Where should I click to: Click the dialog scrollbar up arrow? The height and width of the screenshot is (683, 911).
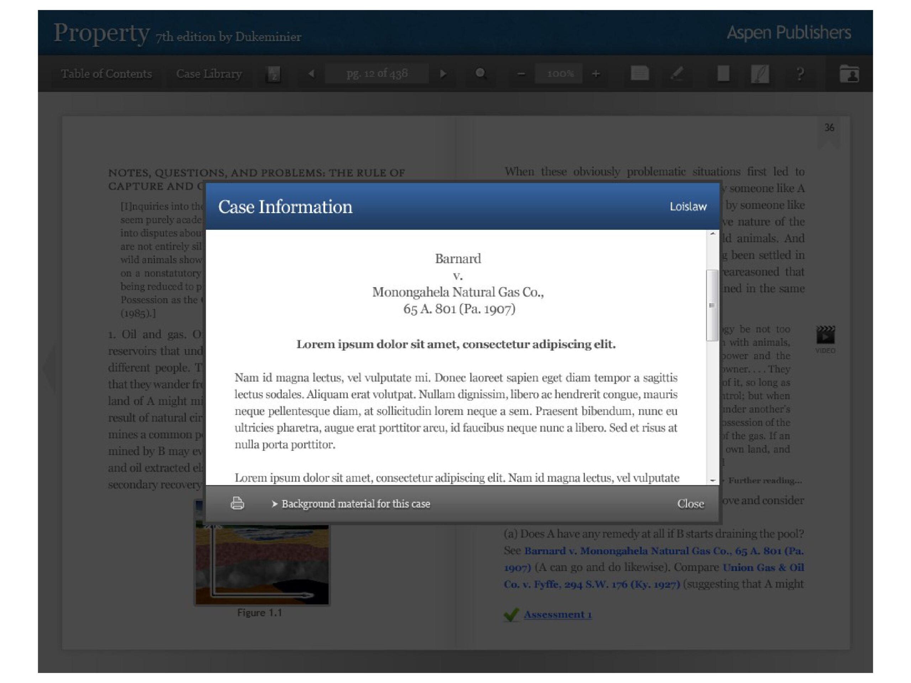(712, 234)
